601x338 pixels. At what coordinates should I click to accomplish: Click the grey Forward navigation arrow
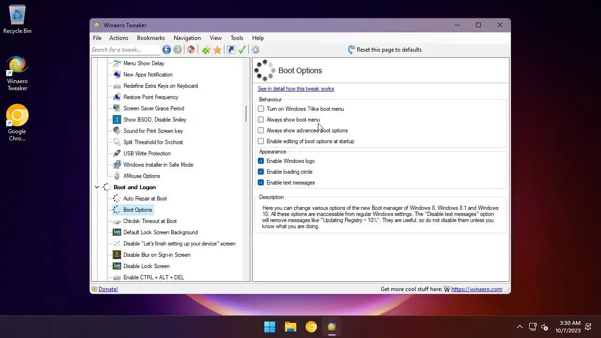(177, 50)
